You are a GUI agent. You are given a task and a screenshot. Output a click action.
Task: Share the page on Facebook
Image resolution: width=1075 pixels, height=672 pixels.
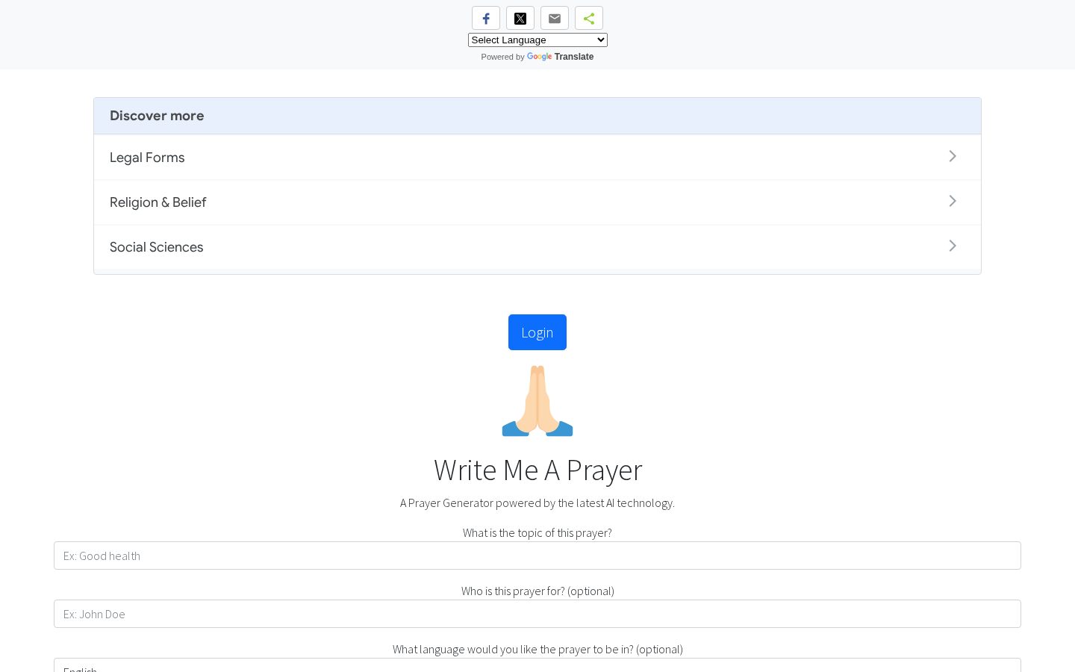[x=486, y=18]
